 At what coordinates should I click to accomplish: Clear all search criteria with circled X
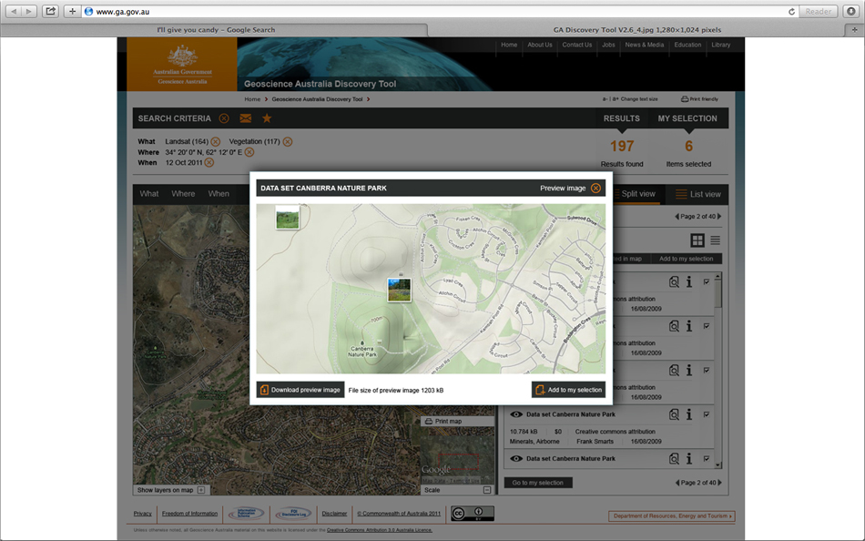click(224, 118)
